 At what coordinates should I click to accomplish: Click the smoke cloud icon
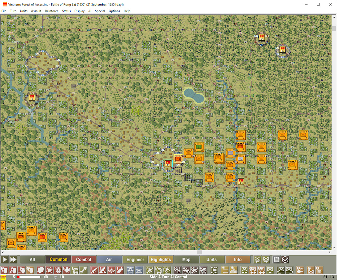(x=41, y=270)
